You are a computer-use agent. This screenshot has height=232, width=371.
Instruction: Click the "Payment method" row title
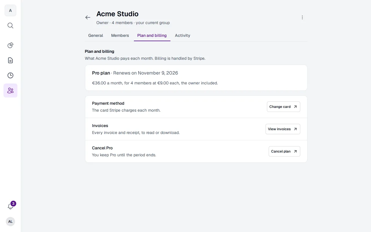108,103
